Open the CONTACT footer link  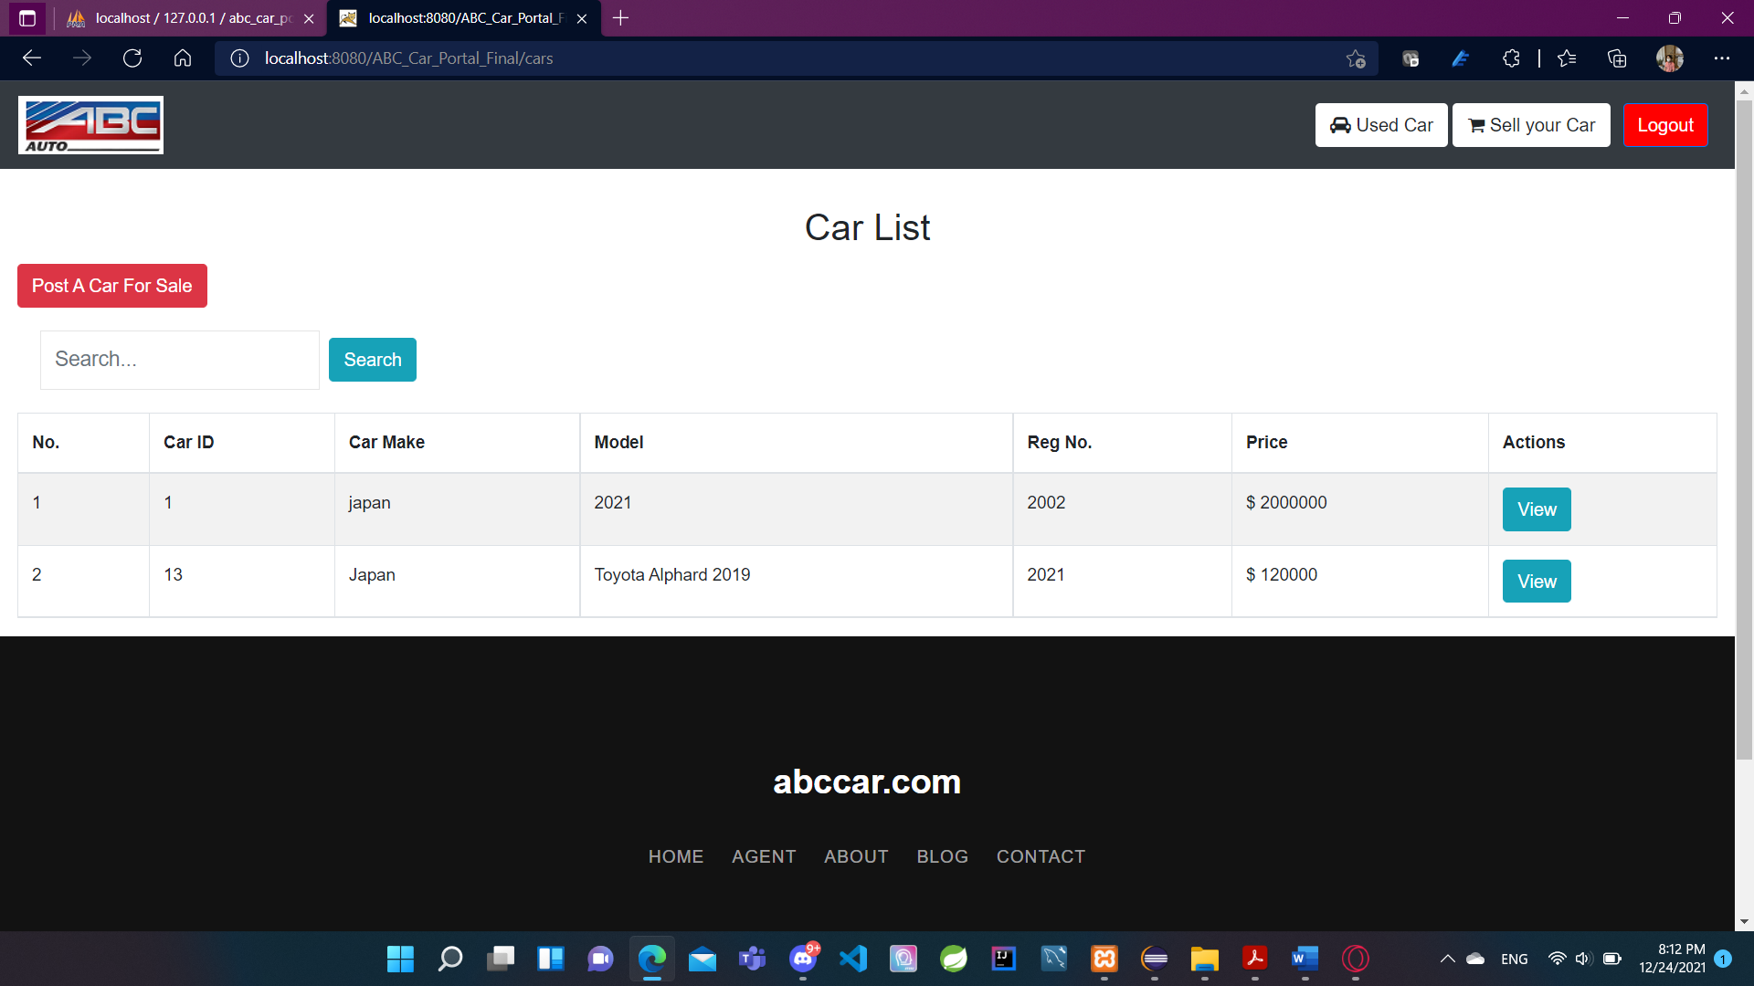click(x=1041, y=856)
